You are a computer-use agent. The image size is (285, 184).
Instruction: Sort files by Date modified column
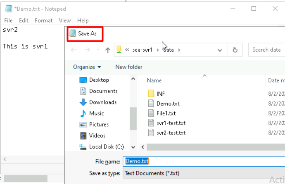tap(276, 80)
